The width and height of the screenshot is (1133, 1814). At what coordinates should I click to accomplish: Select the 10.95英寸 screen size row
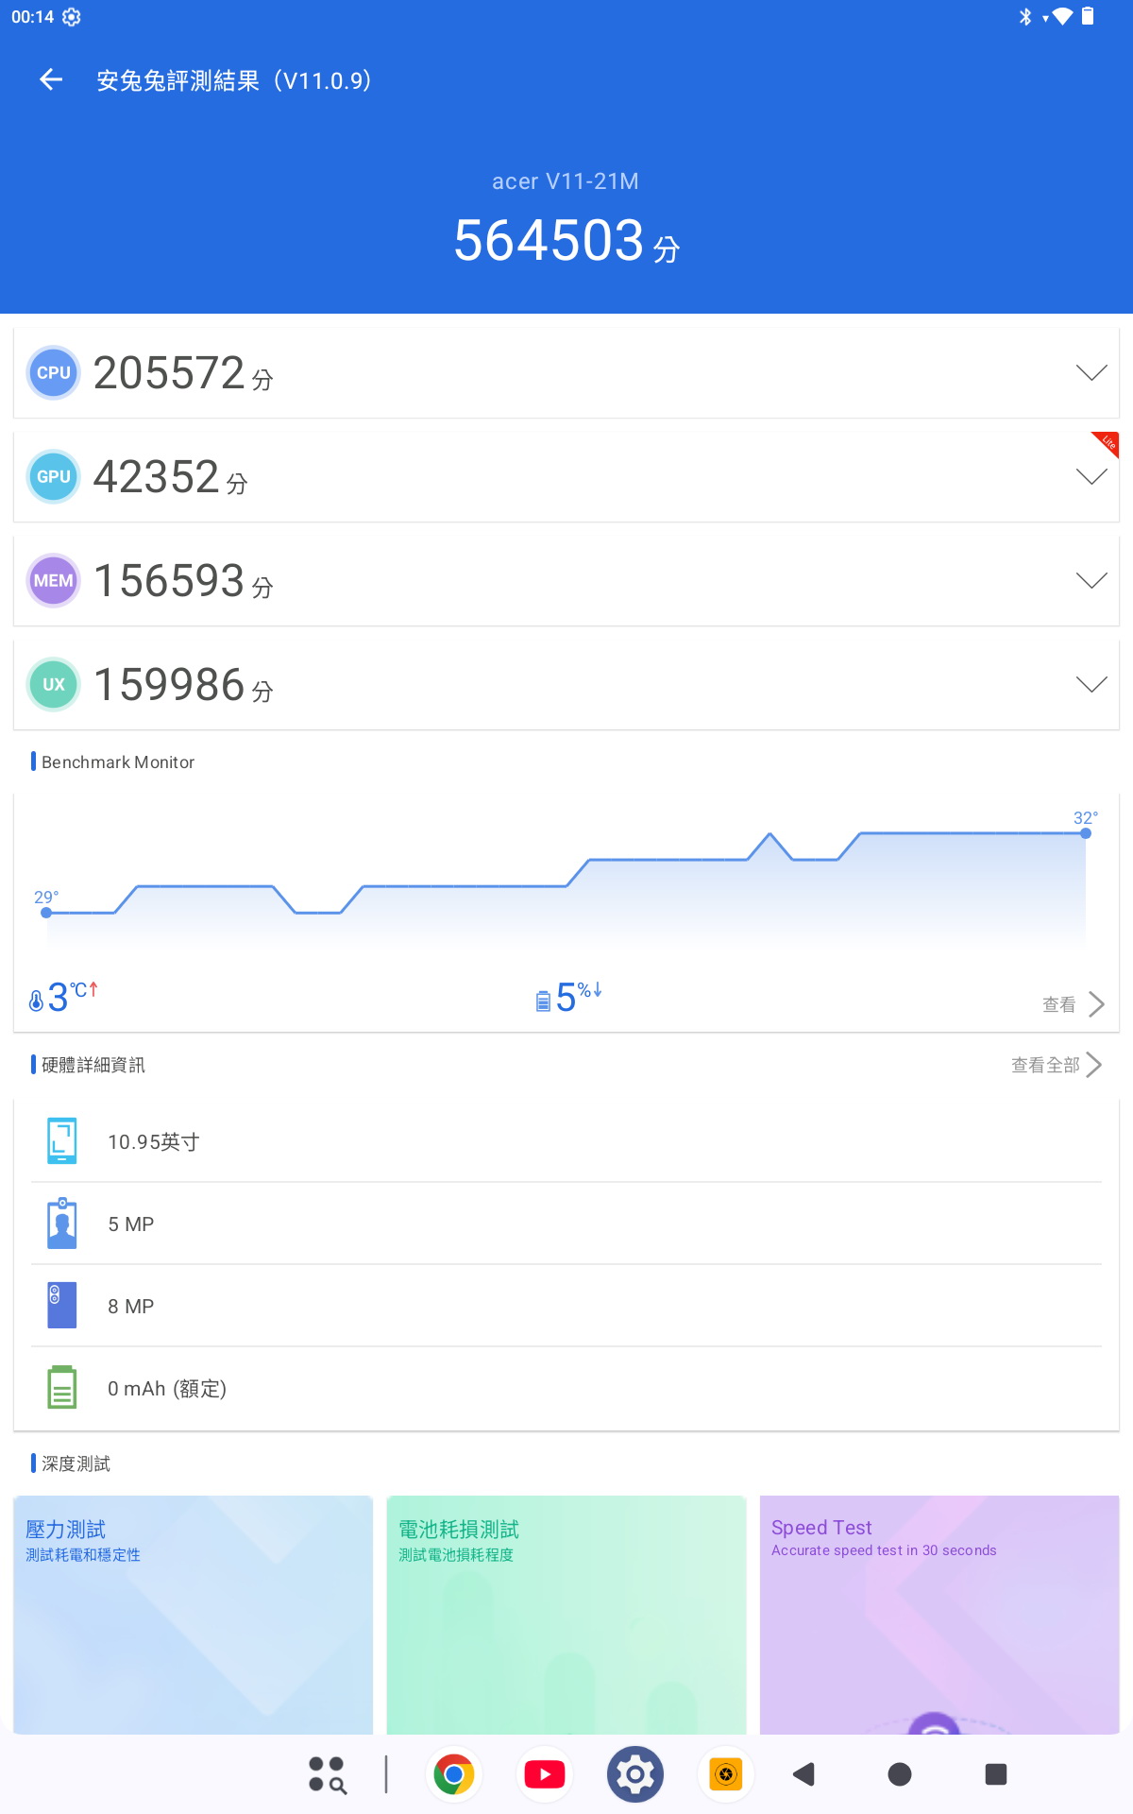pos(566,1141)
